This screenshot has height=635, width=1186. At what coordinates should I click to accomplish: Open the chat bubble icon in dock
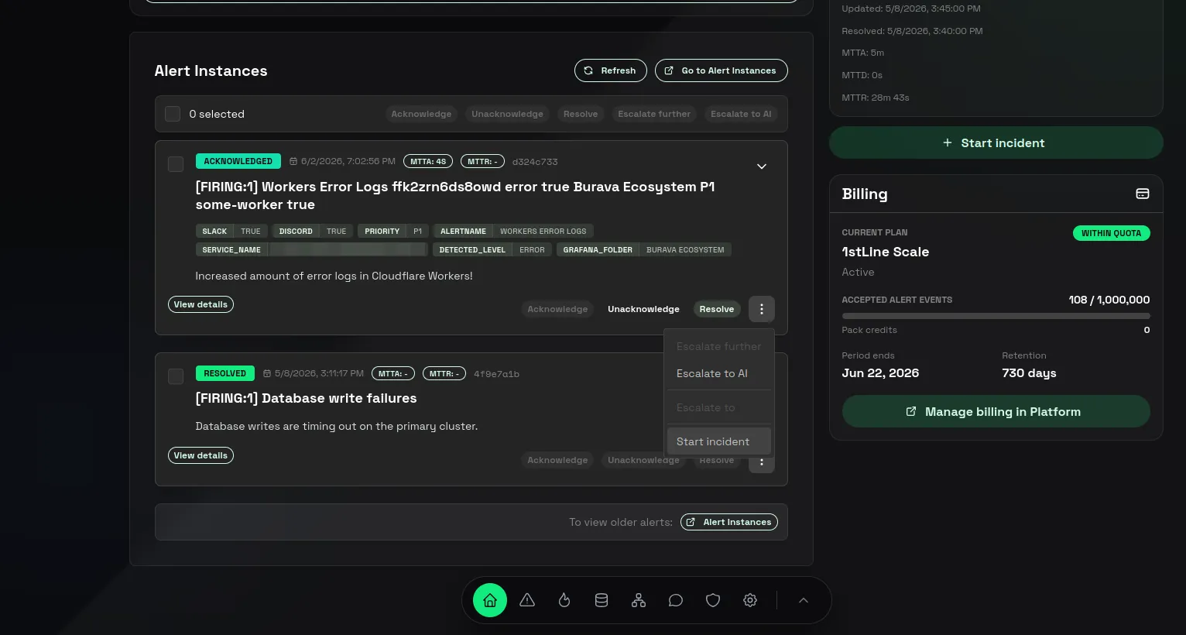[x=676, y=600]
